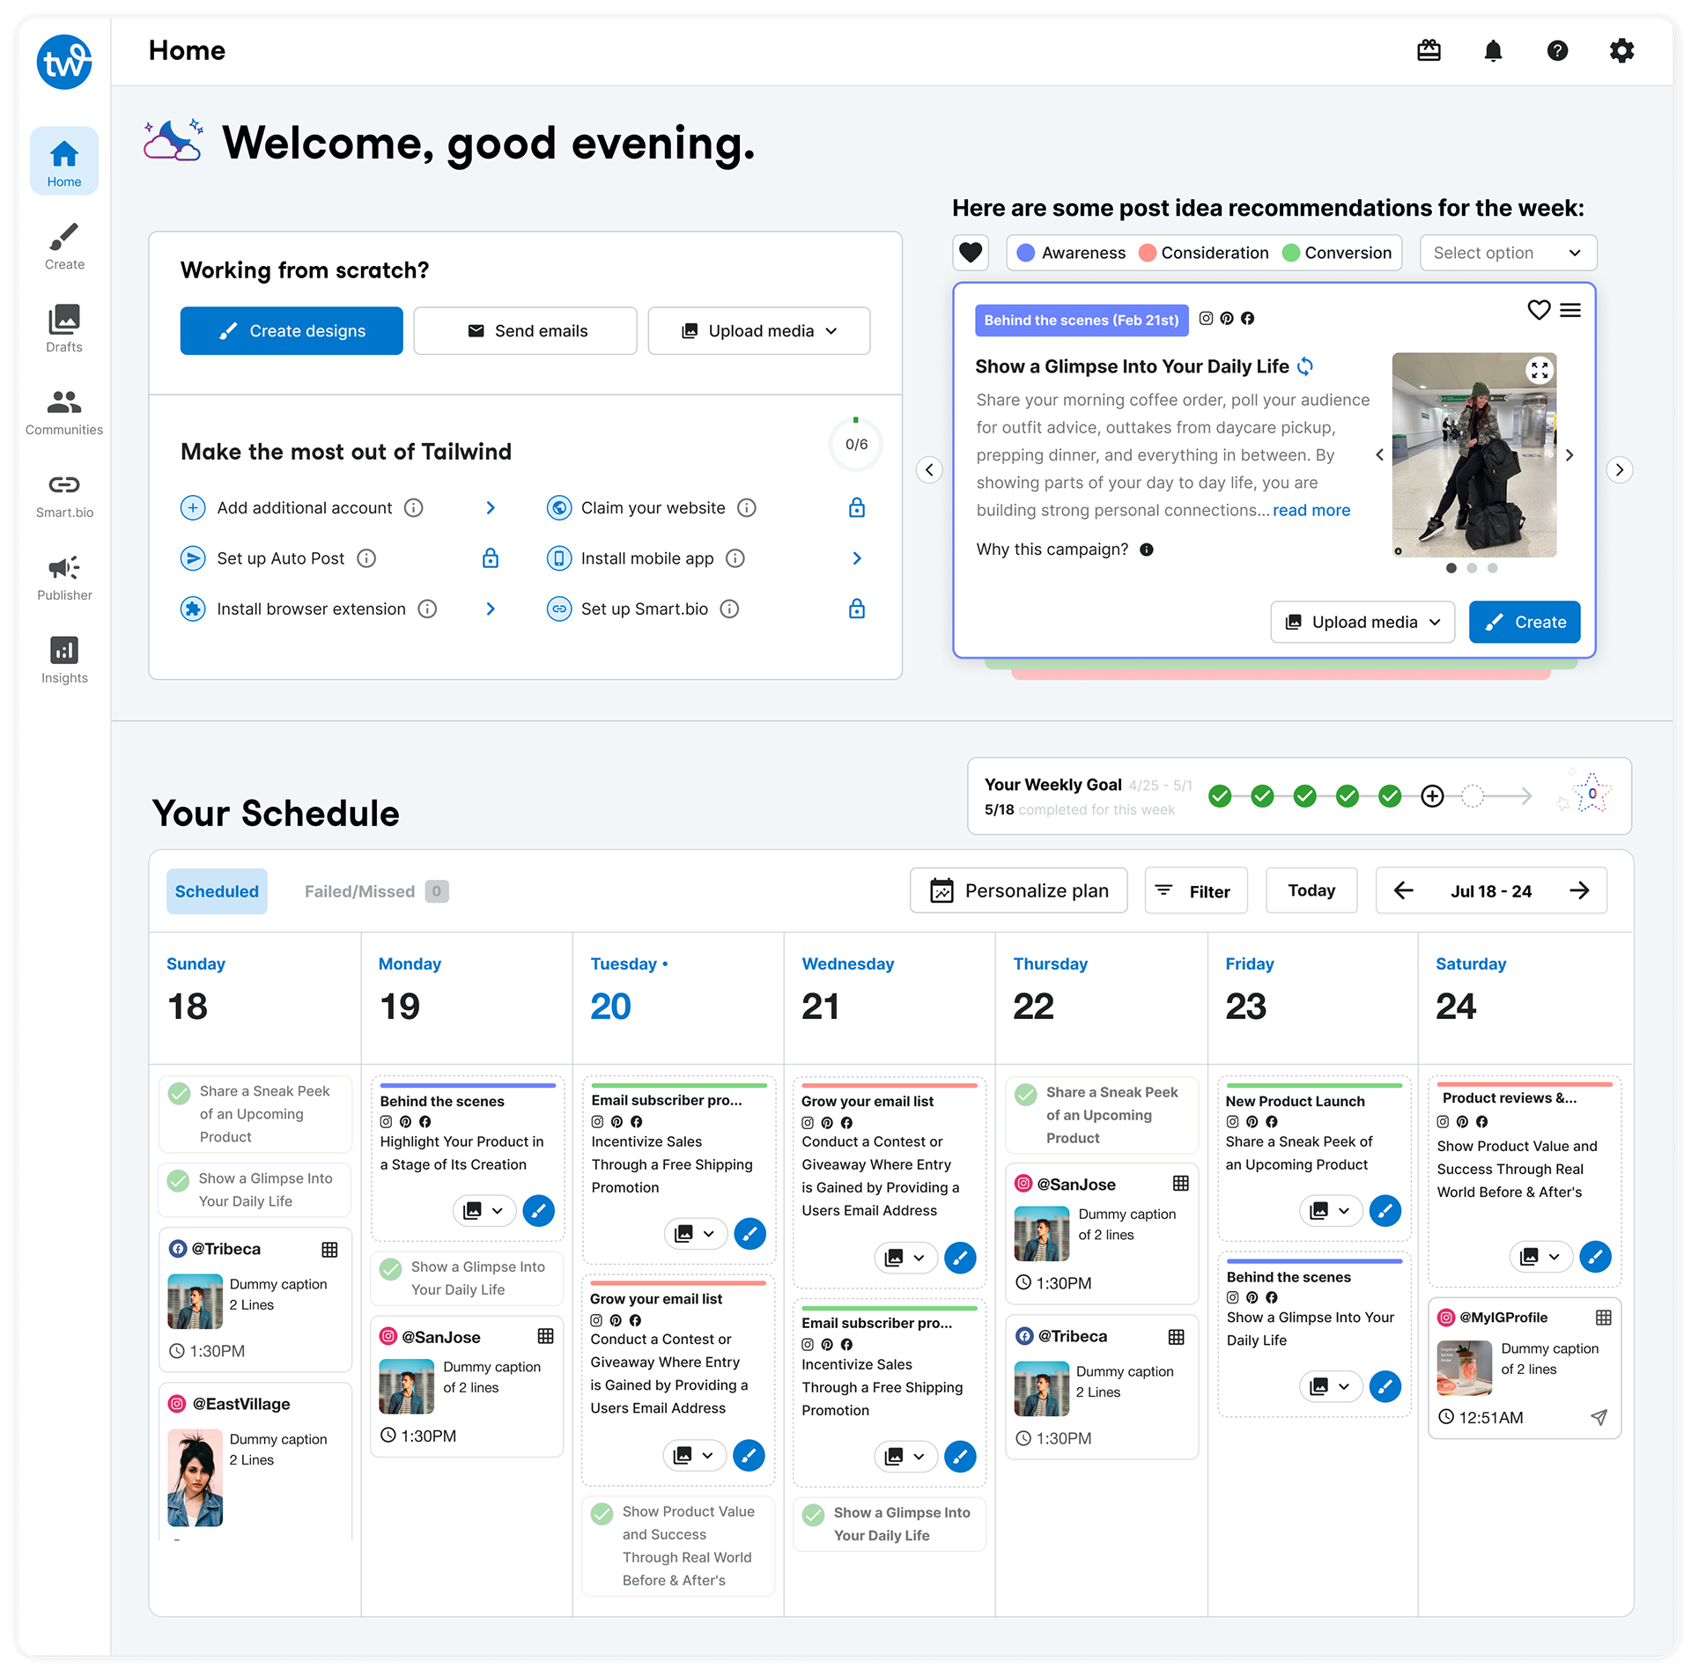
Task: Click the refresh icon beside post idea title
Action: [1305, 366]
